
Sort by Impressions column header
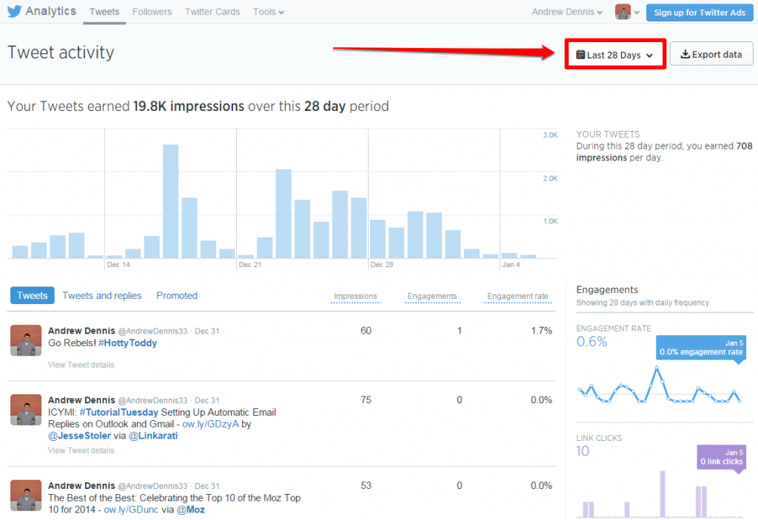coord(355,297)
